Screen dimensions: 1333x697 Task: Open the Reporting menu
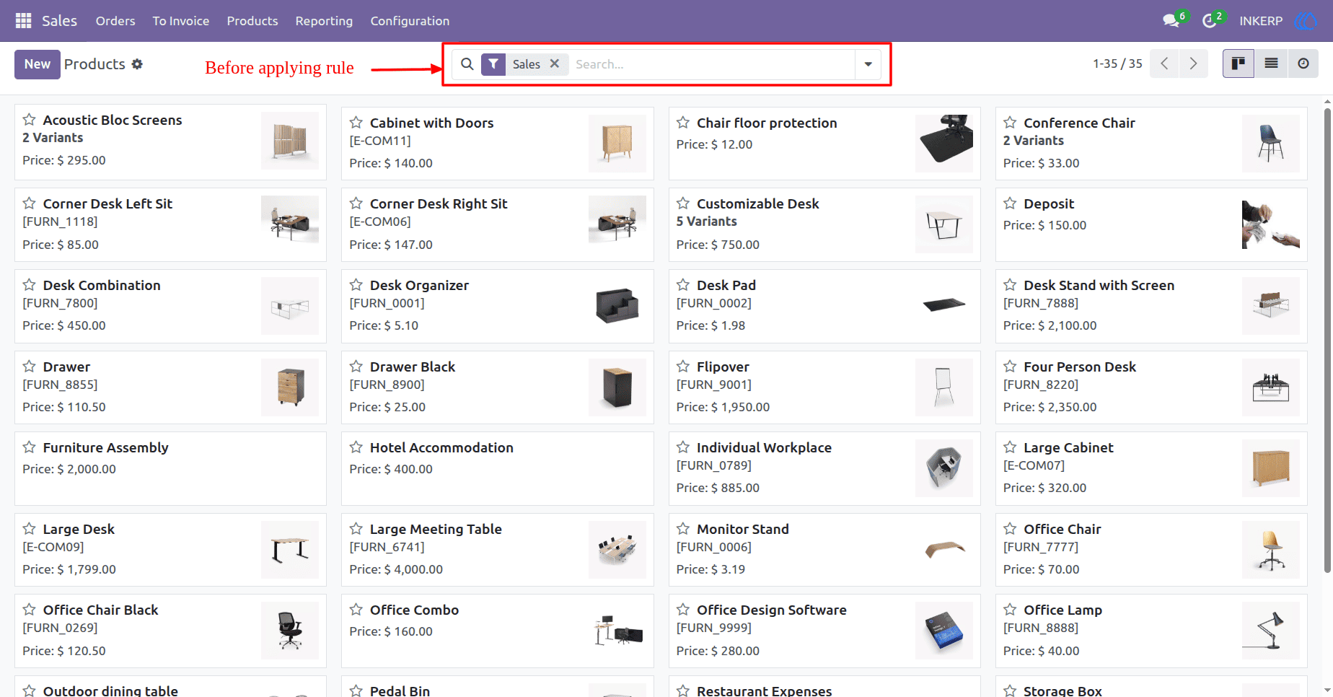(x=324, y=21)
